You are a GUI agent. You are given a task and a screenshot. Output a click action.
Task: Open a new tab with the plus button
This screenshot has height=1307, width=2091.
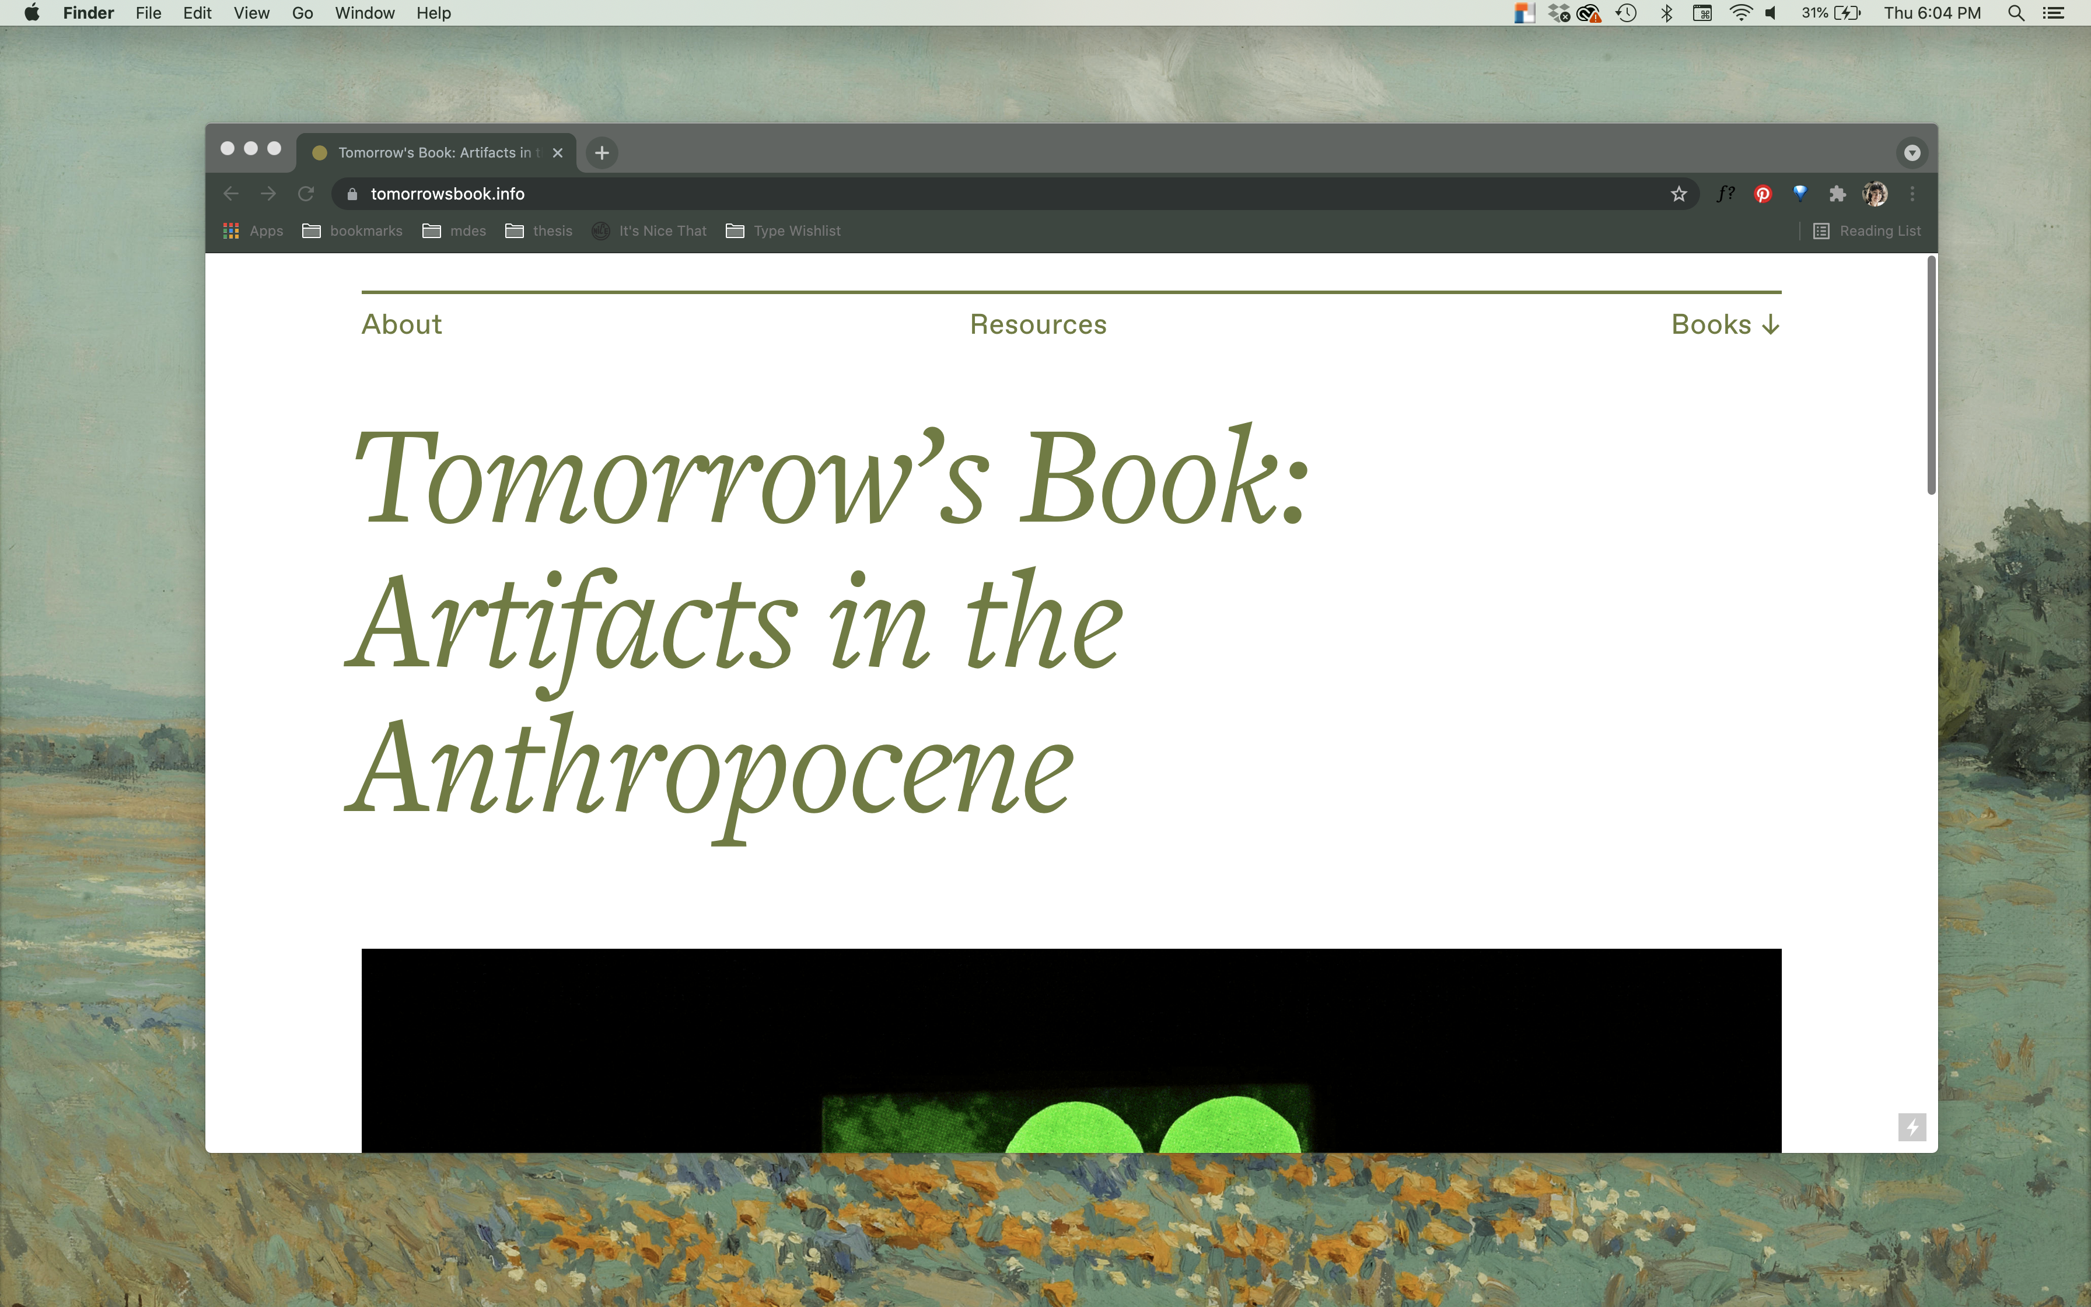[602, 153]
